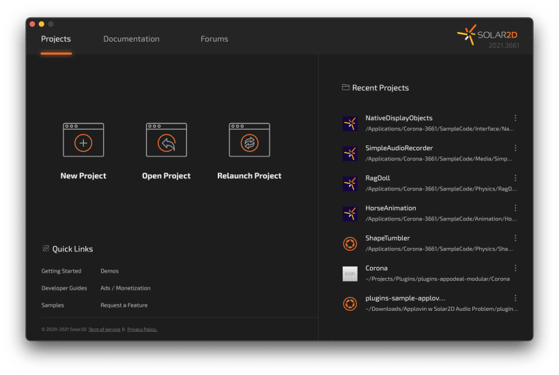Select the RagDoll project name

click(x=377, y=178)
